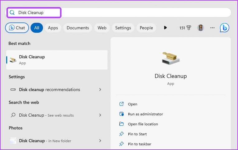Click the Disk Cleanup search text field

coord(118,12)
